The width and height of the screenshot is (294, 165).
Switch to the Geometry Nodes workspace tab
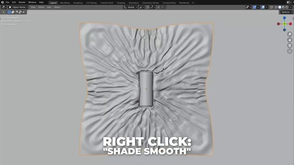pyautogui.click(x=151, y=3)
